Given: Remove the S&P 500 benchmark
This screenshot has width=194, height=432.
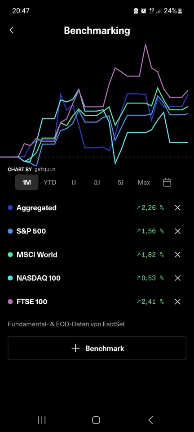Looking at the screenshot, I should pyautogui.click(x=177, y=231).
